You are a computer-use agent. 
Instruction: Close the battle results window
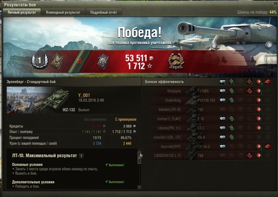[x=275, y=5]
